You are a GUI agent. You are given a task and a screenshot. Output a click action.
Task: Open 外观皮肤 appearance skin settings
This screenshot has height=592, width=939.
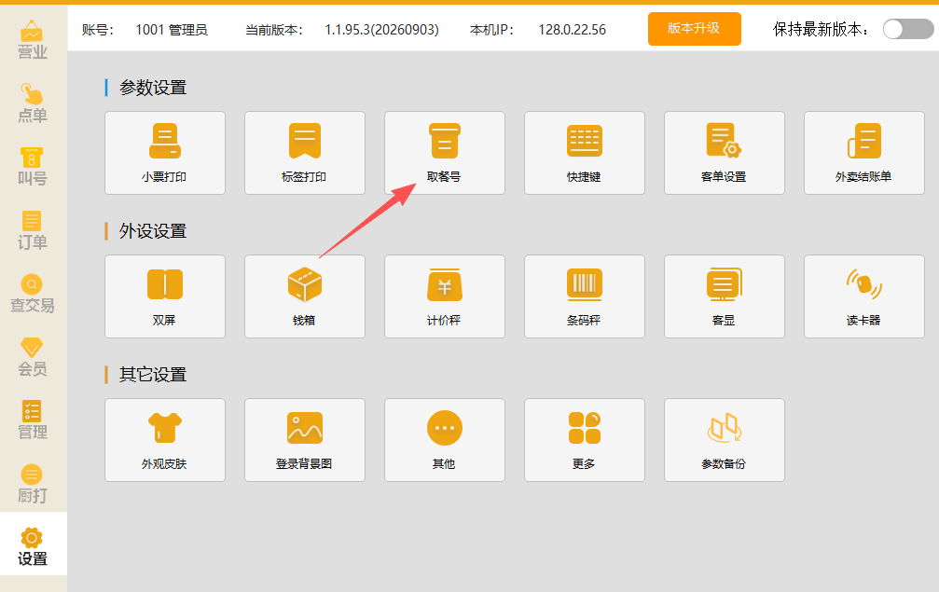165,440
